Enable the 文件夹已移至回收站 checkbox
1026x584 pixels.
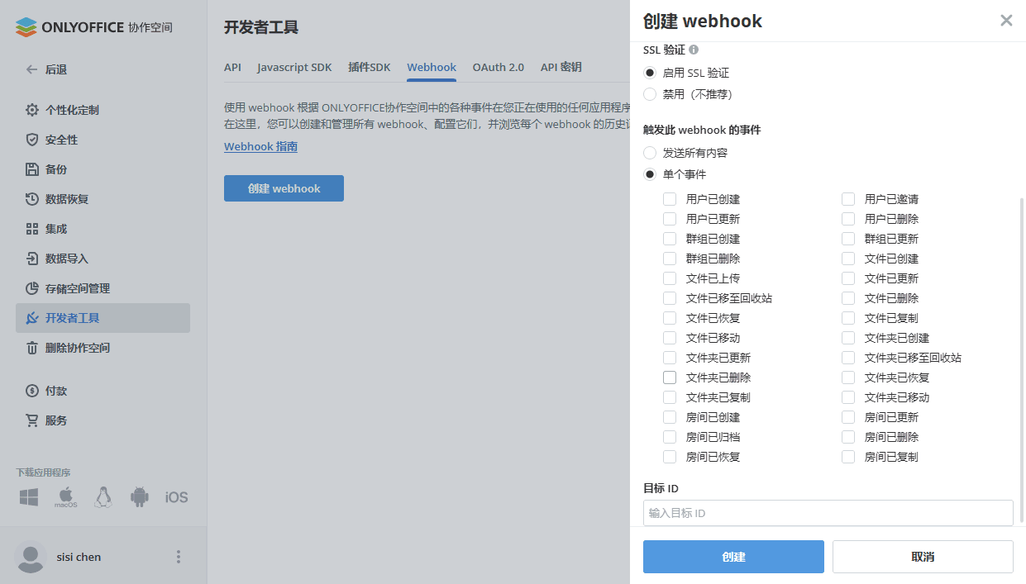[x=848, y=358]
